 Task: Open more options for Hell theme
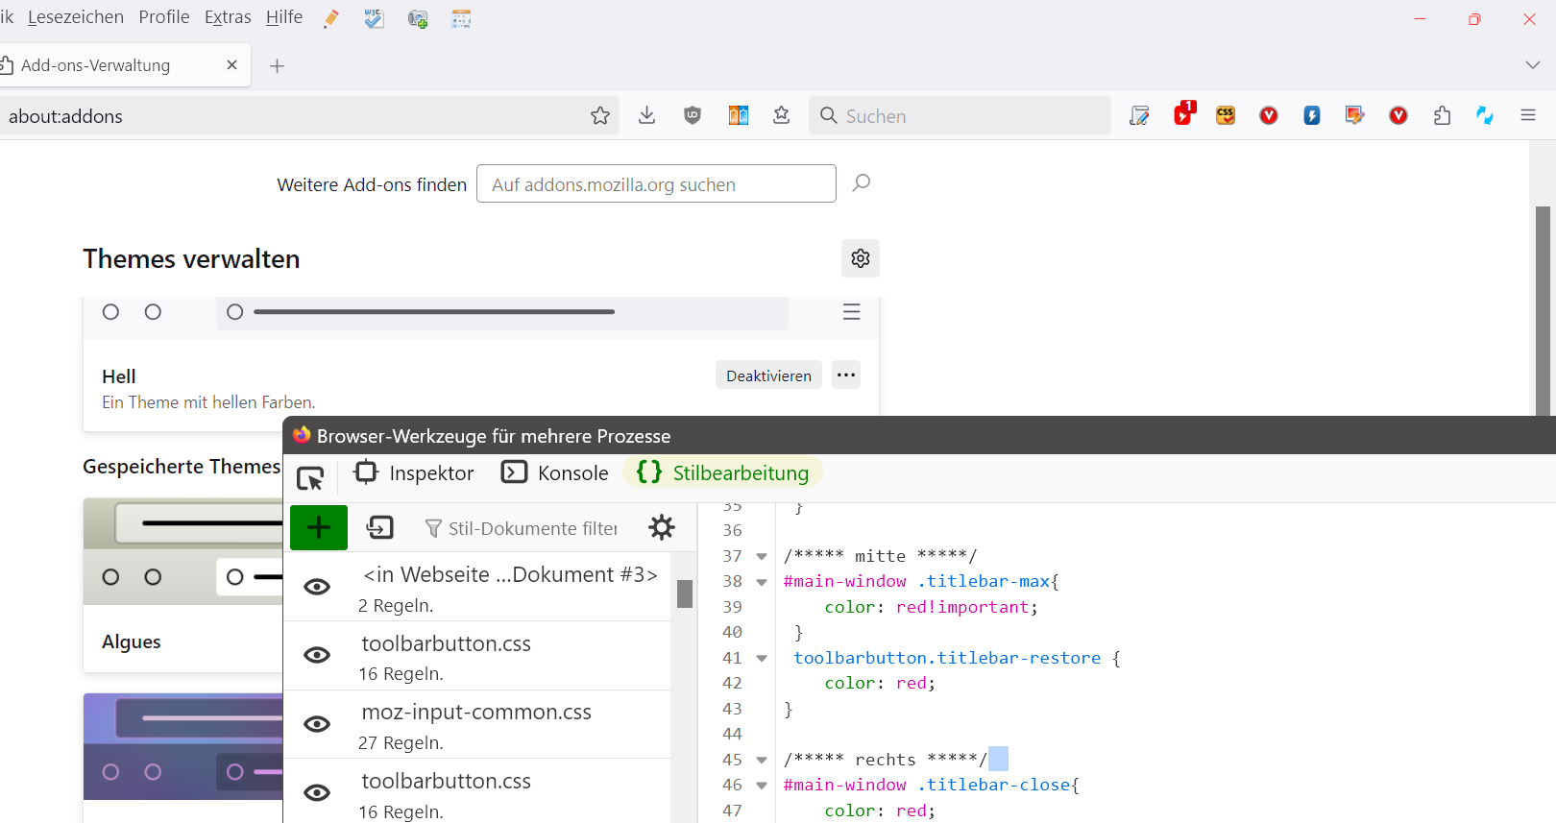[846, 375]
